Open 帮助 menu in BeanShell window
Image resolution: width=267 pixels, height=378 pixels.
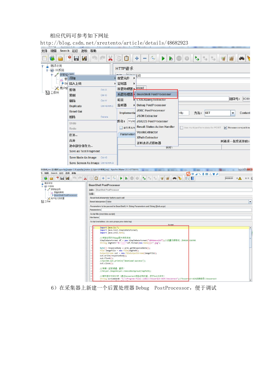pos(73,173)
